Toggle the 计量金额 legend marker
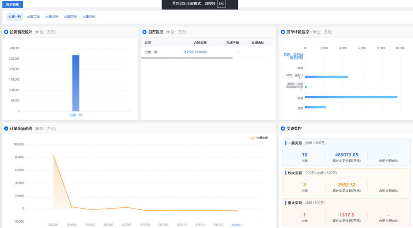Viewport: 413px width, 228px height. (252, 138)
